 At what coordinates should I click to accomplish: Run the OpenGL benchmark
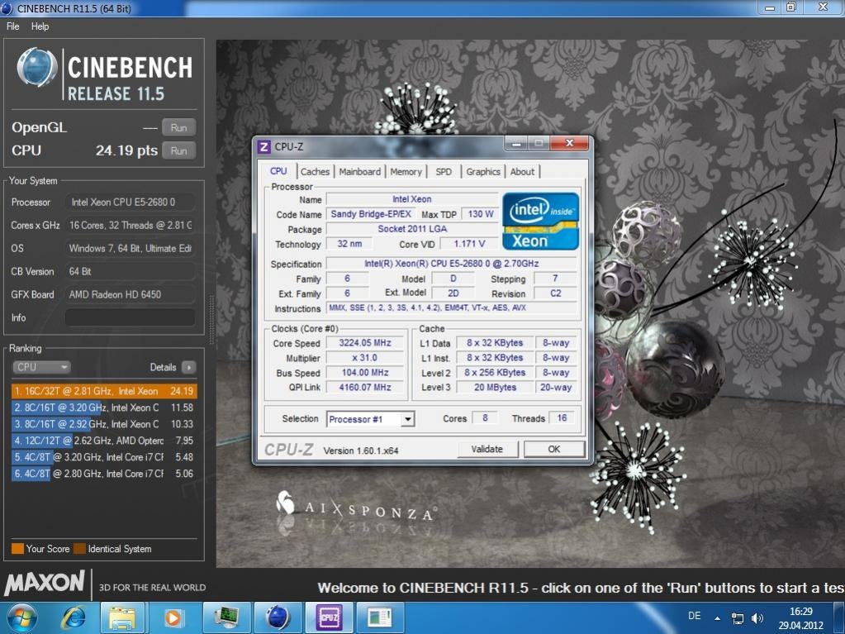[178, 128]
